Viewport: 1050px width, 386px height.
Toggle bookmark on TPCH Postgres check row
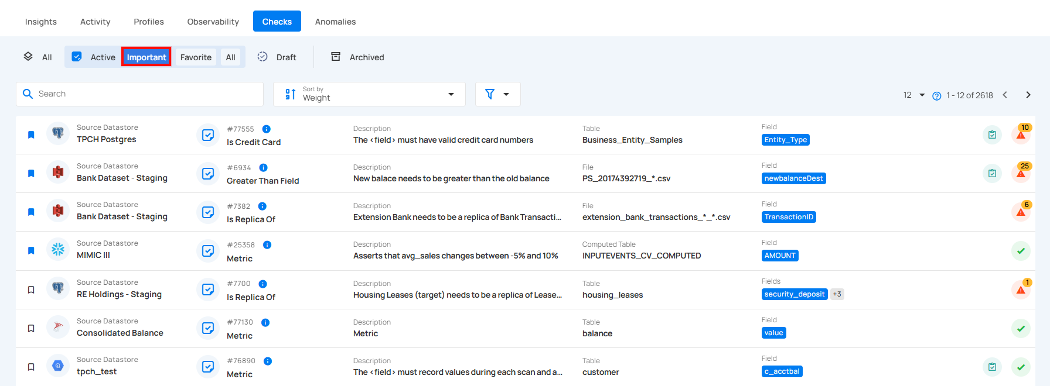pyautogui.click(x=31, y=135)
